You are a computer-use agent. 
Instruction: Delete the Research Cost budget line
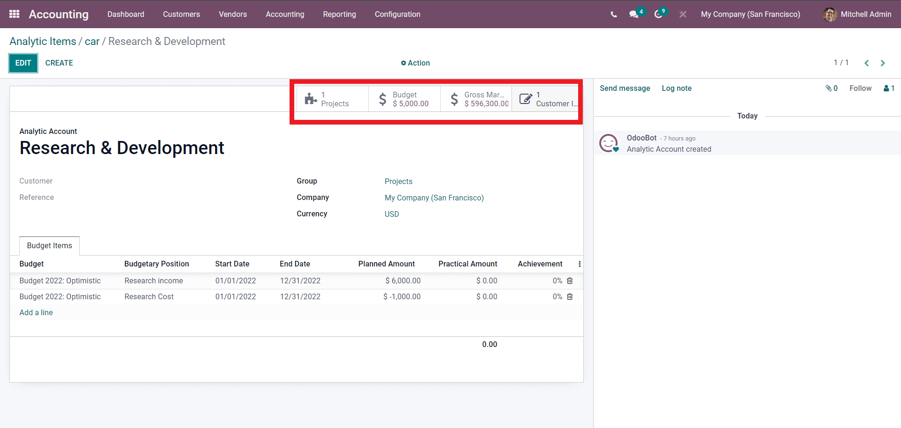[570, 296]
